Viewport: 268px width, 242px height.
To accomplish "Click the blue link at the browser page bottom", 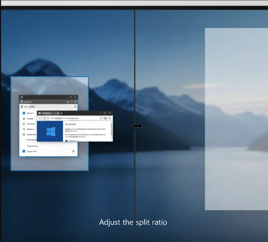I will pyautogui.click(x=73, y=140).
